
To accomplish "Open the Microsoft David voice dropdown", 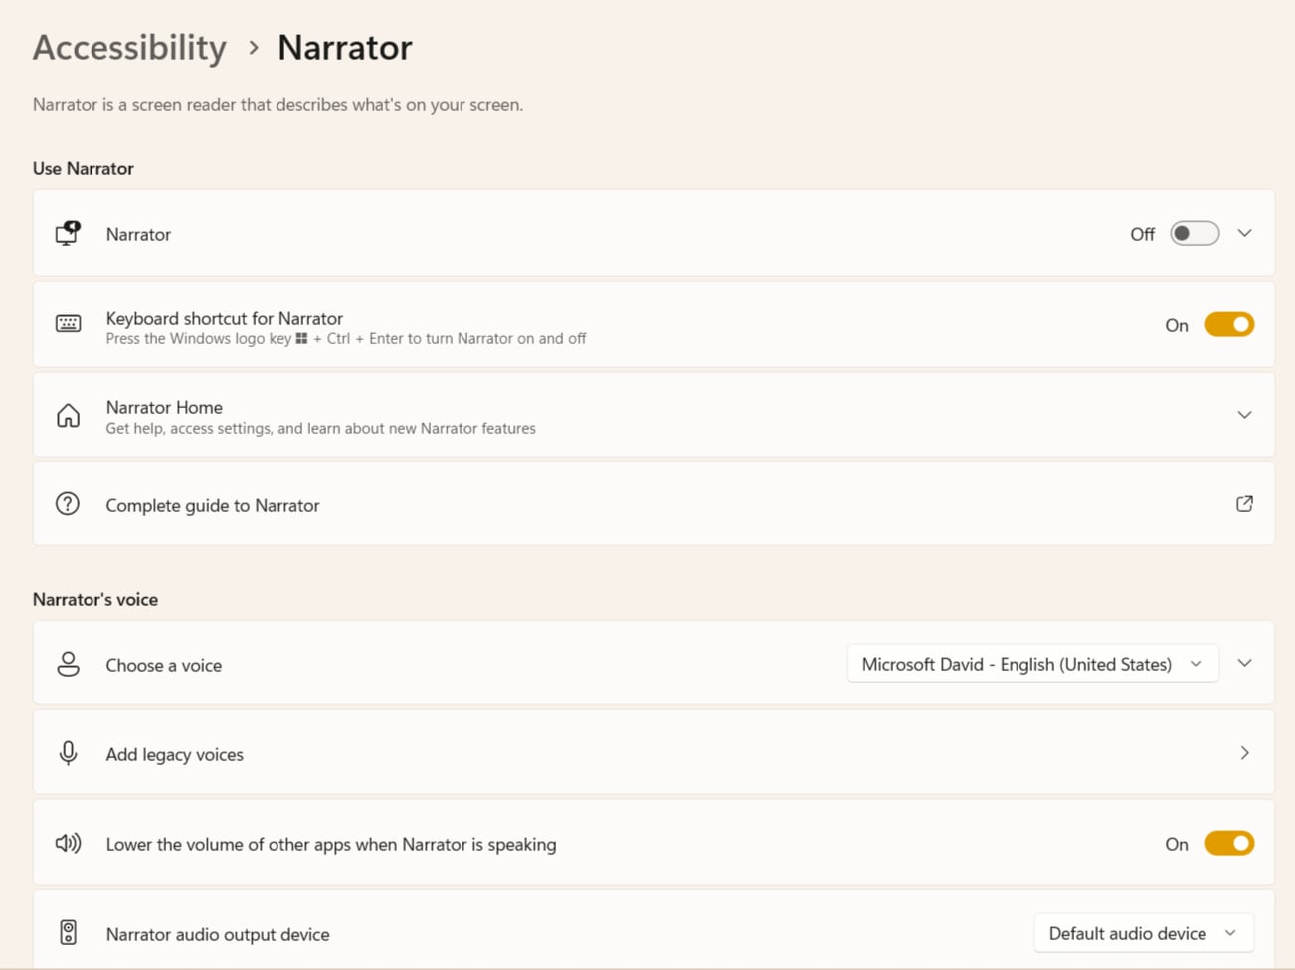I will tap(1032, 664).
